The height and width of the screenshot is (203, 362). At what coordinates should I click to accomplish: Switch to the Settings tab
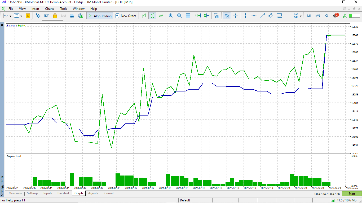point(33,193)
